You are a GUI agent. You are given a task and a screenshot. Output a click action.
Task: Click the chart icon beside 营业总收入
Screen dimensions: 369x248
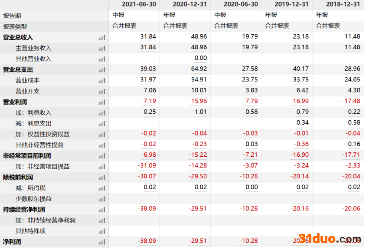(x=102, y=38)
